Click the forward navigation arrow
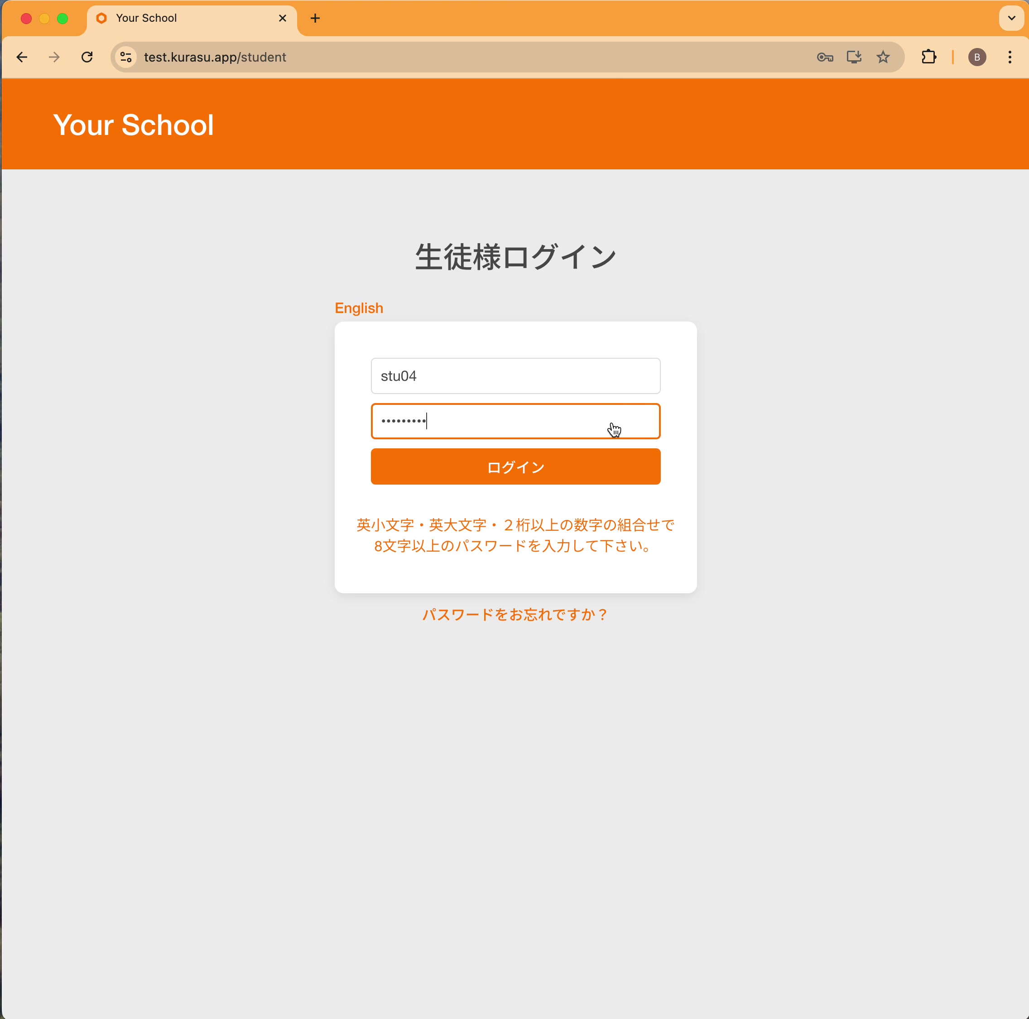1029x1019 pixels. click(54, 57)
